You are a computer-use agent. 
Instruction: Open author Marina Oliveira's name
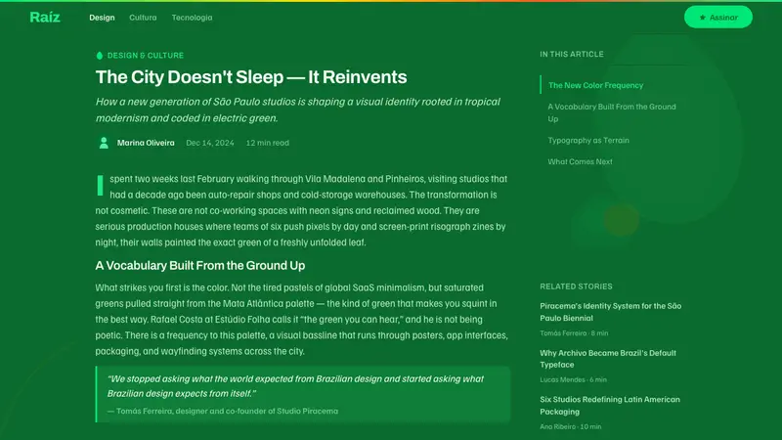(x=146, y=143)
